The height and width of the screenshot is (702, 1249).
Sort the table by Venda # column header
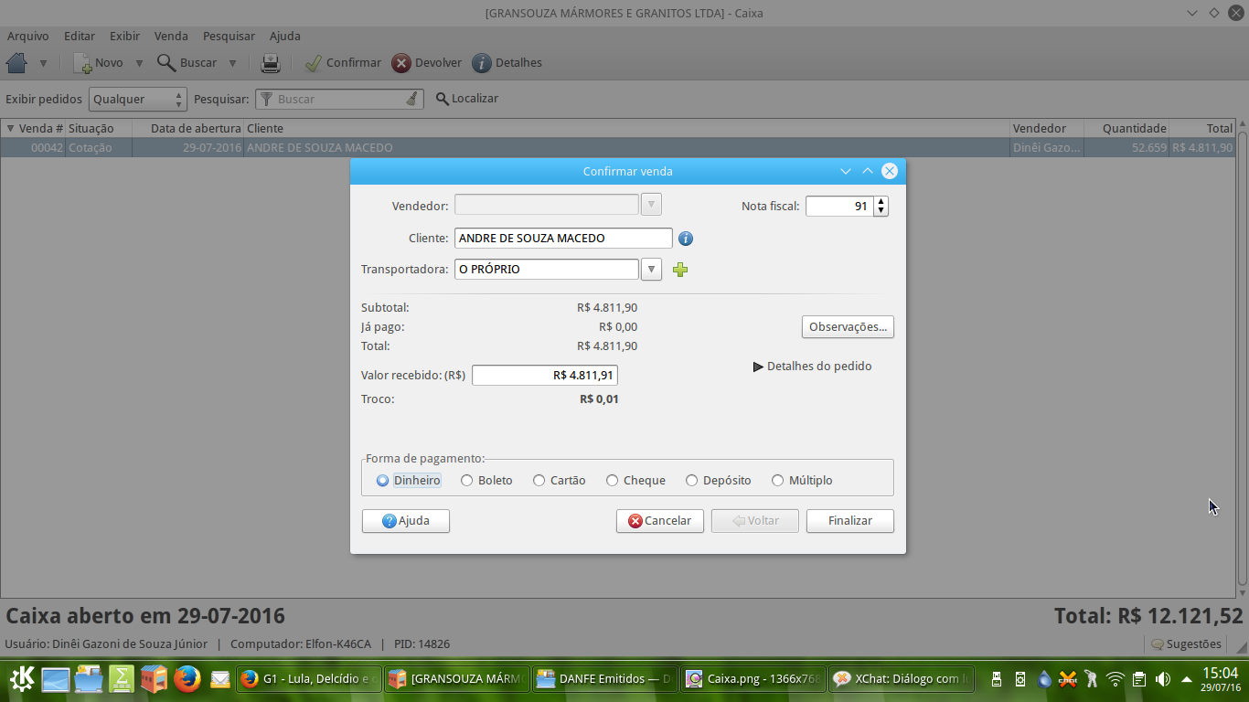pyautogui.click(x=34, y=128)
